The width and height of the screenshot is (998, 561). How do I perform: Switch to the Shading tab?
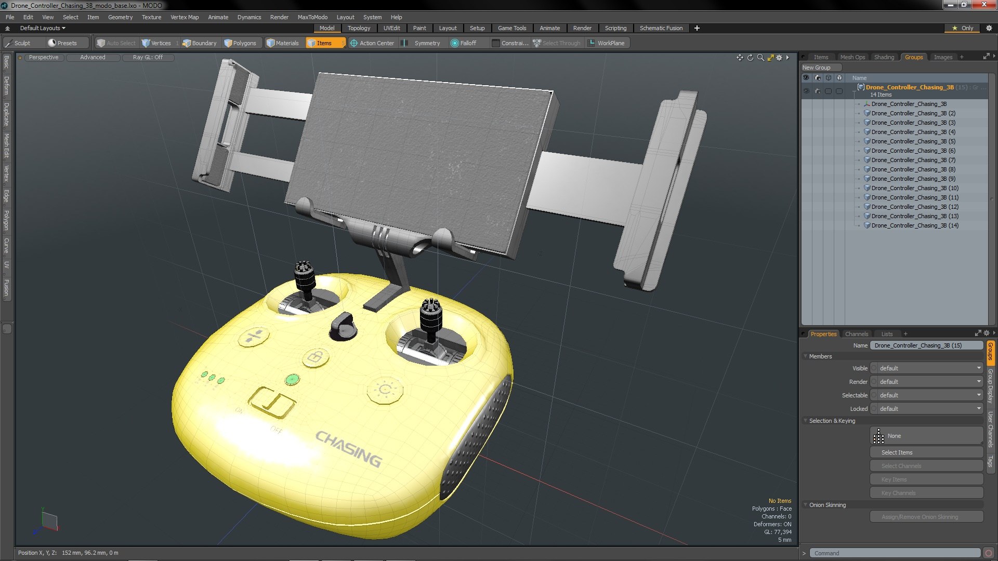pyautogui.click(x=884, y=57)
